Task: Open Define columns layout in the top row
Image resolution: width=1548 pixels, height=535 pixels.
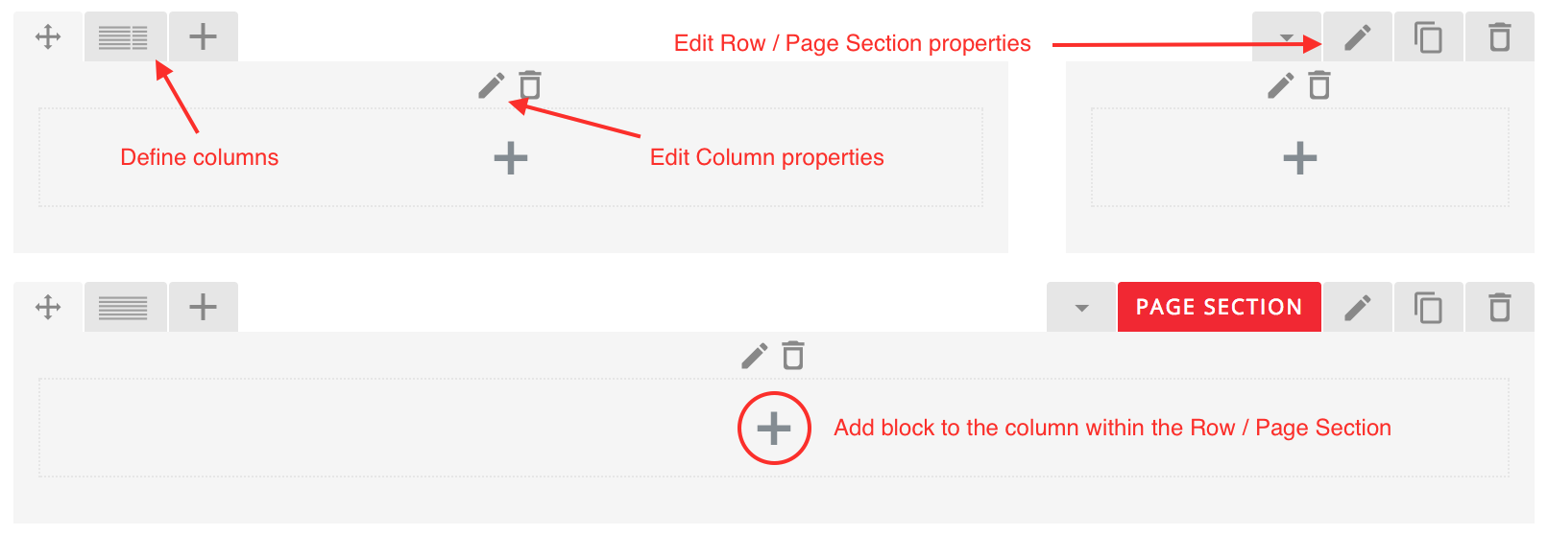Action: [x=124, y=37]
